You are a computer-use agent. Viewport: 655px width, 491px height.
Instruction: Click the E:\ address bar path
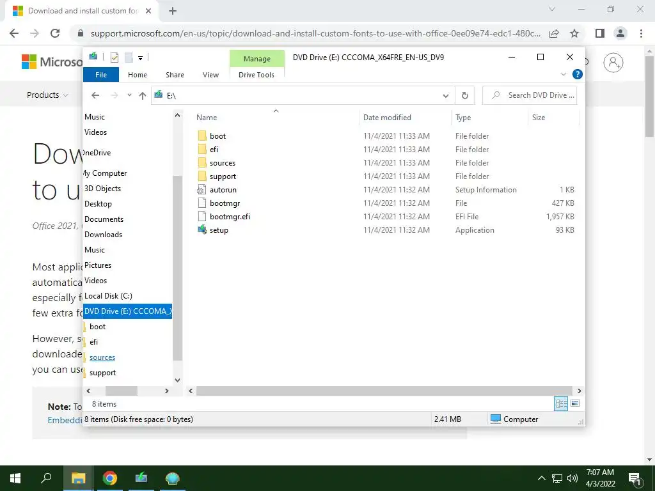point(171,96)
